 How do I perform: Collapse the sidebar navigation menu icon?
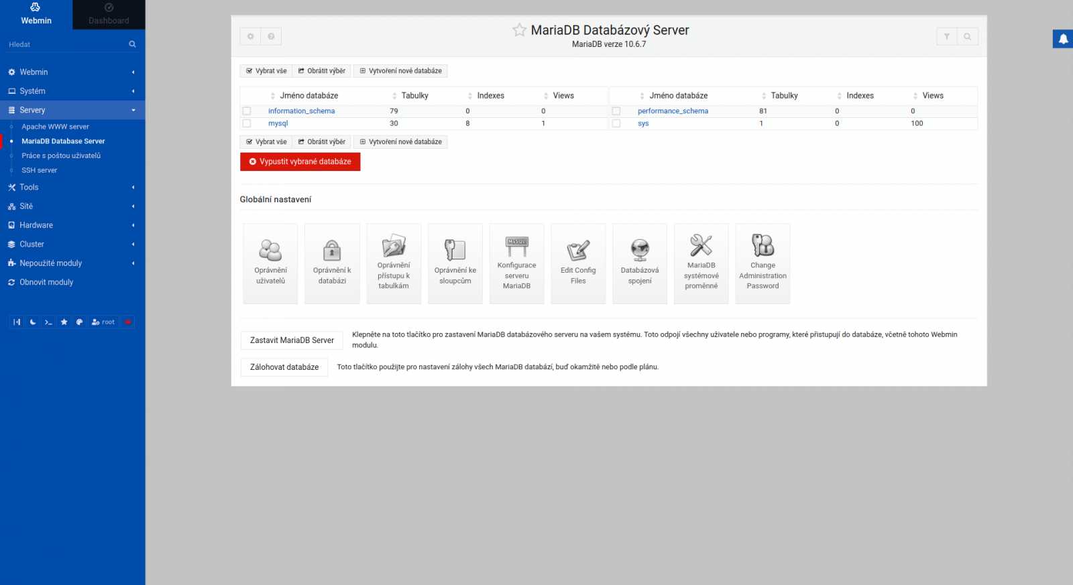tap(17, 322)
